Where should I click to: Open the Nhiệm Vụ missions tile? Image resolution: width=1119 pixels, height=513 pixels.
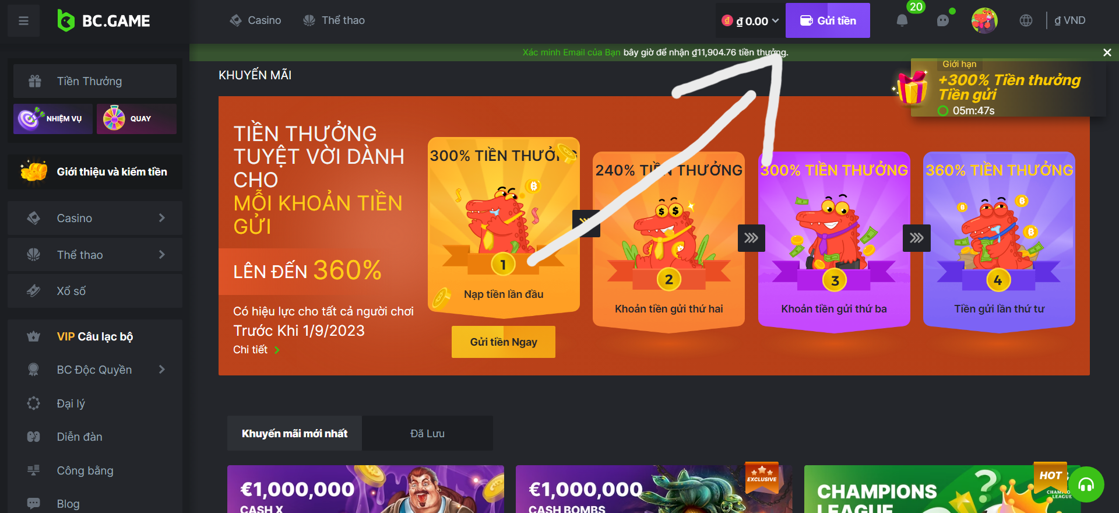[x=52, y=119]
